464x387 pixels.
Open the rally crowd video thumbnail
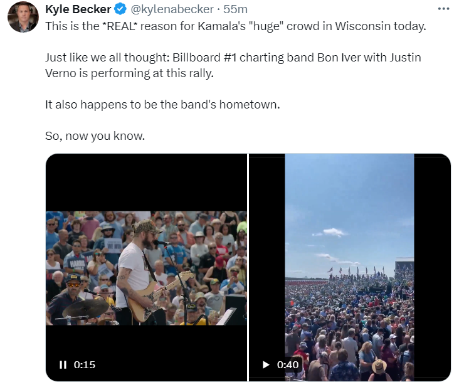349,267
